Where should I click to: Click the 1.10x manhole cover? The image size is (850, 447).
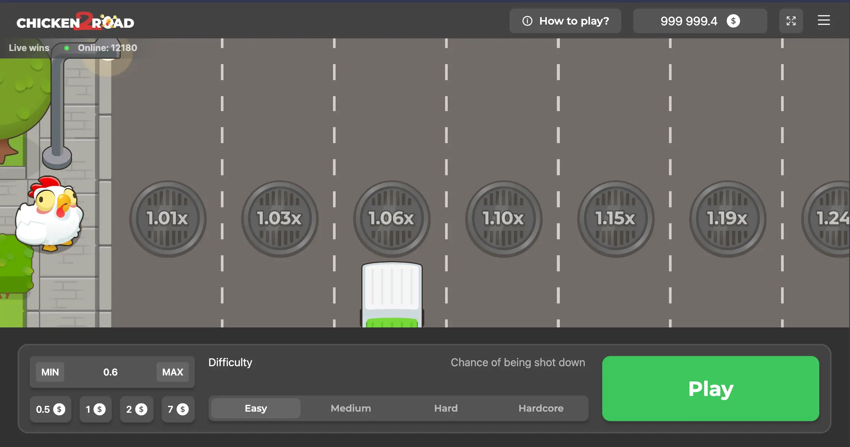tap(504, 219)
